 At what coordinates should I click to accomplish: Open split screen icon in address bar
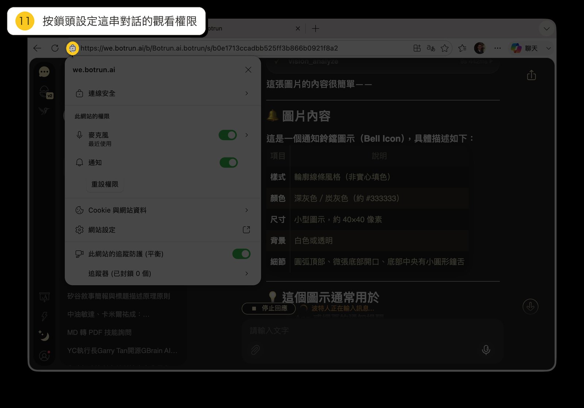pos(417,48)
